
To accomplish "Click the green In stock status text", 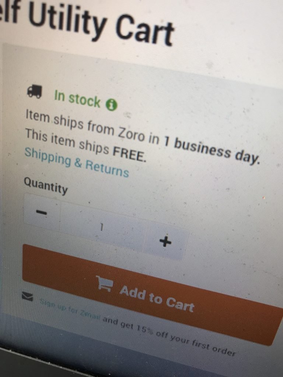I will [x=77, y=98].
